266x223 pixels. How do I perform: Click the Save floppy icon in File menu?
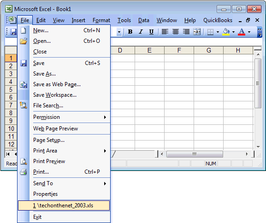(x=24, y=63)
